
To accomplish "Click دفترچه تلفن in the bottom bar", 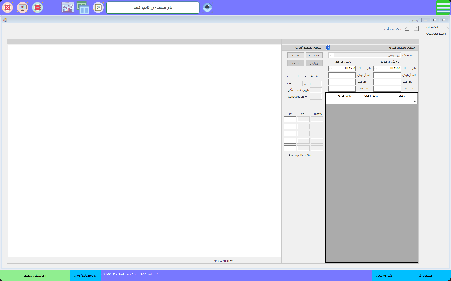I will 384,276.
